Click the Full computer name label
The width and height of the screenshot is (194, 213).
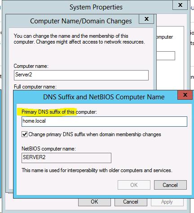[x=35, y=87]
